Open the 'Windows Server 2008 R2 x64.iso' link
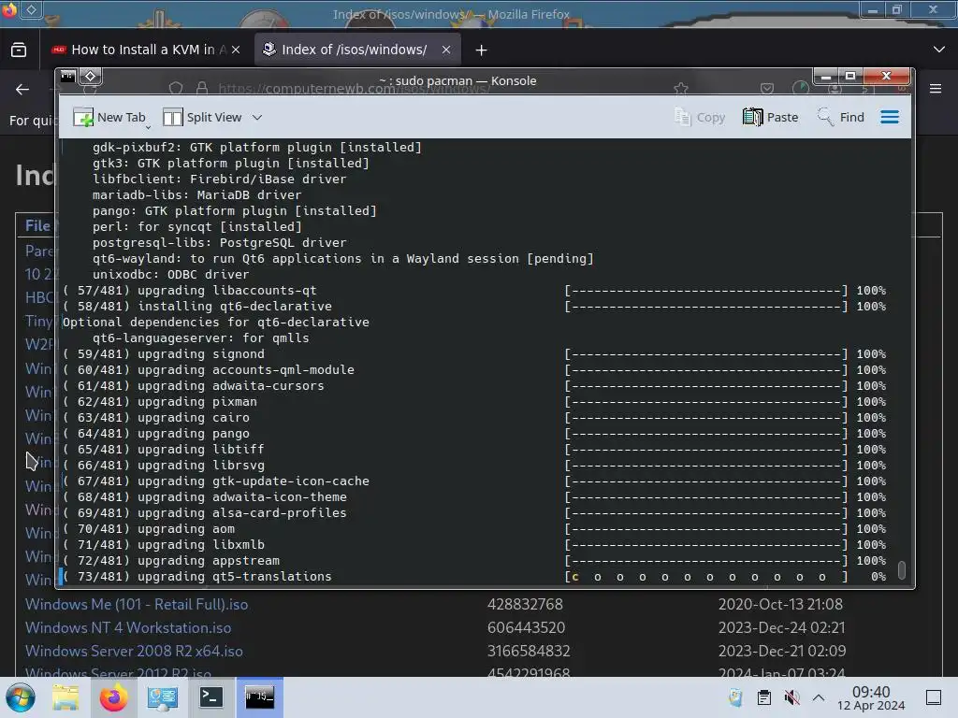Screen dimensions: 958x718 [x=134, y=651]
